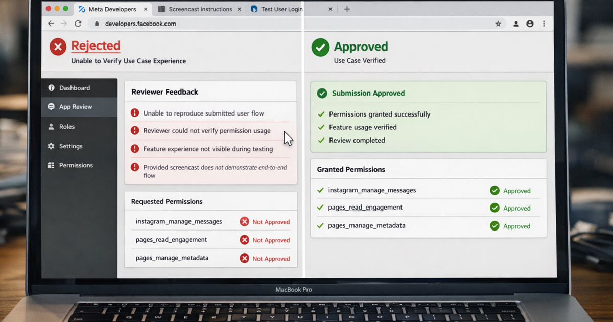Click 'Review completed' line
This screenshot has height=322, width=613.
tap(357, 140)
